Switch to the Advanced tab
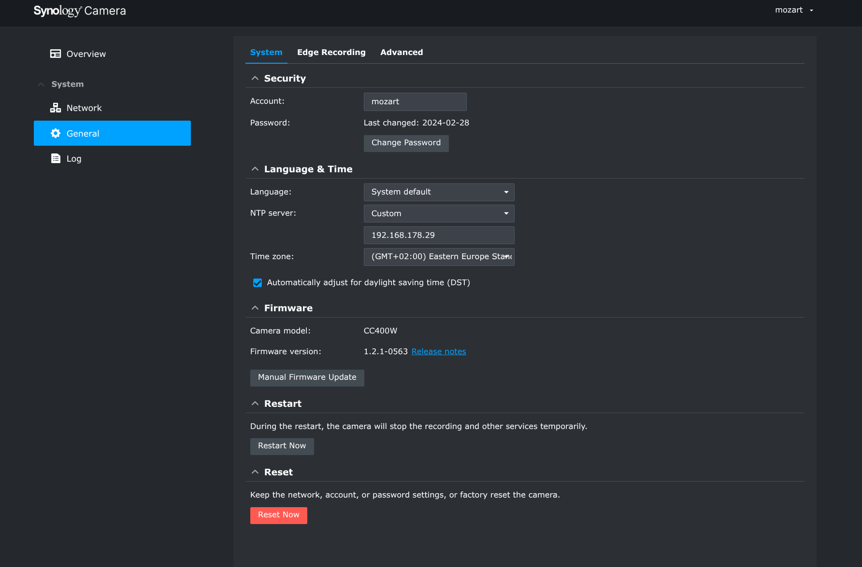This screenshot has height=567, width=862. [401, 52]
